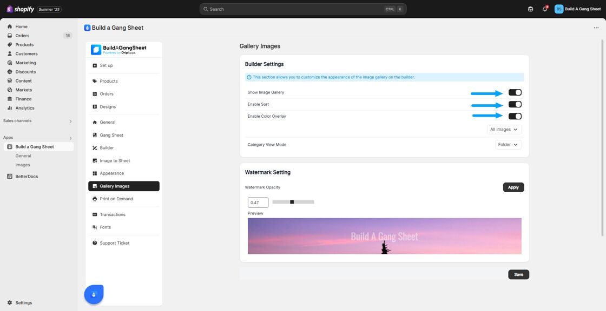Open the three-dot more actions menu
Screen dimensions: 606x311
[596, 28]
